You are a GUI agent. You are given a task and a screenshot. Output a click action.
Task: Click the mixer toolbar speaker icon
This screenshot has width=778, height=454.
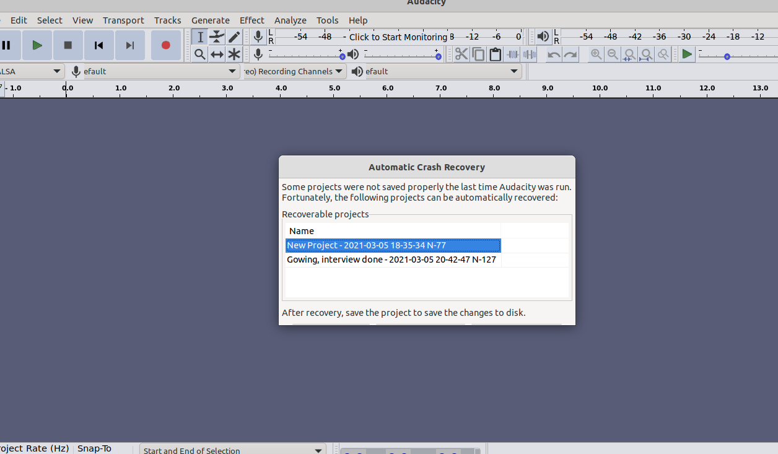point(353,55)
